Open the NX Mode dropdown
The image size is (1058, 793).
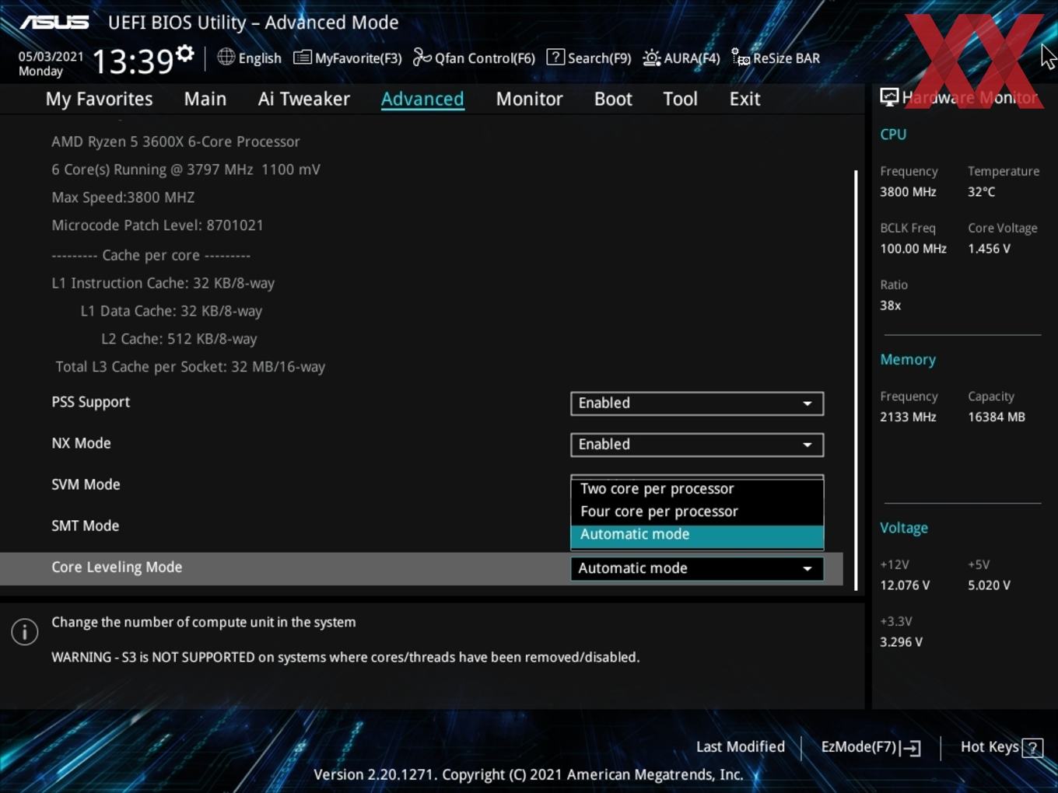pyautogui.click(x=697, y=445)
